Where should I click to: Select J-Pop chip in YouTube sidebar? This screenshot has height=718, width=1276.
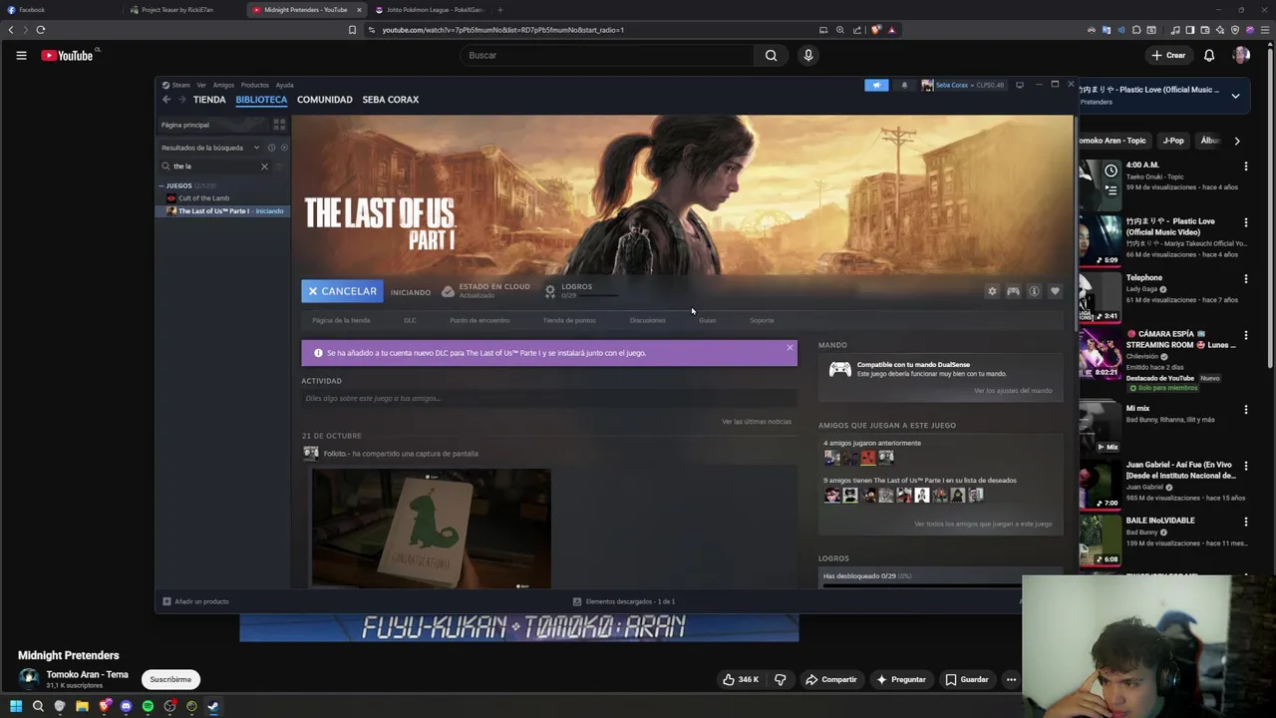point(1173,141)
